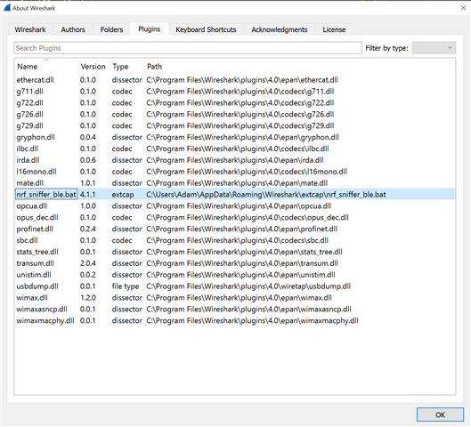Select the profinet.dll dissector row

[235, 229]
